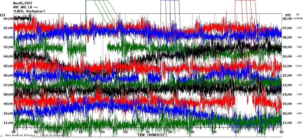Click the 45 minute tick on time axis
Image resolution: width=303 pixels, height=139 pixels.
pos(214,132)
